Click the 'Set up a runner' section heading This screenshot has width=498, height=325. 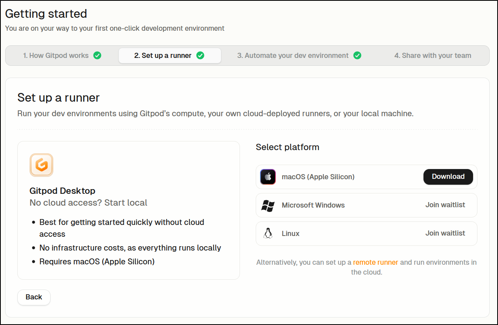point(58,98)
